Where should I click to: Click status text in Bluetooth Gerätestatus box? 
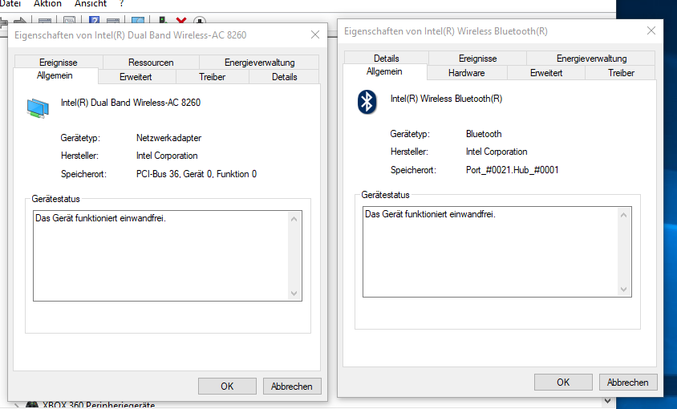430,214
